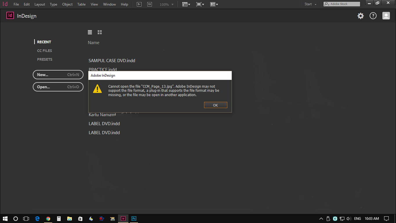Screen dimensions: 396x223
Task: Change the ENG input language
Action: 357,219
